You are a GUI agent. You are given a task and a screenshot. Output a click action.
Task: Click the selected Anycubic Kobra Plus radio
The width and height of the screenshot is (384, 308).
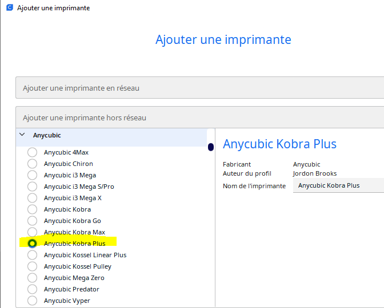[33, 244]
